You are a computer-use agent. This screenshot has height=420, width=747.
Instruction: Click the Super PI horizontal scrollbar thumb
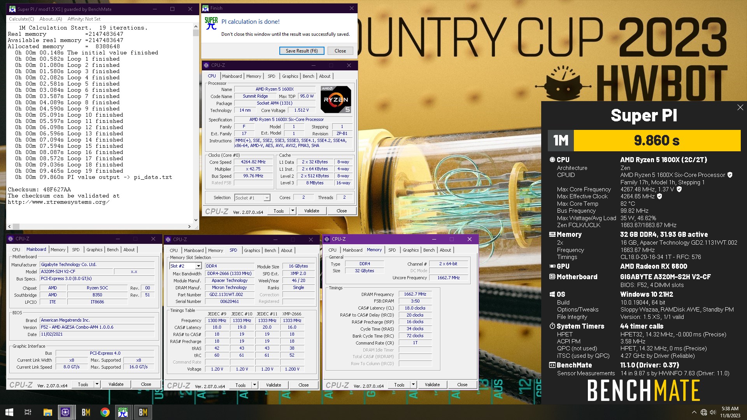point(16,226)
